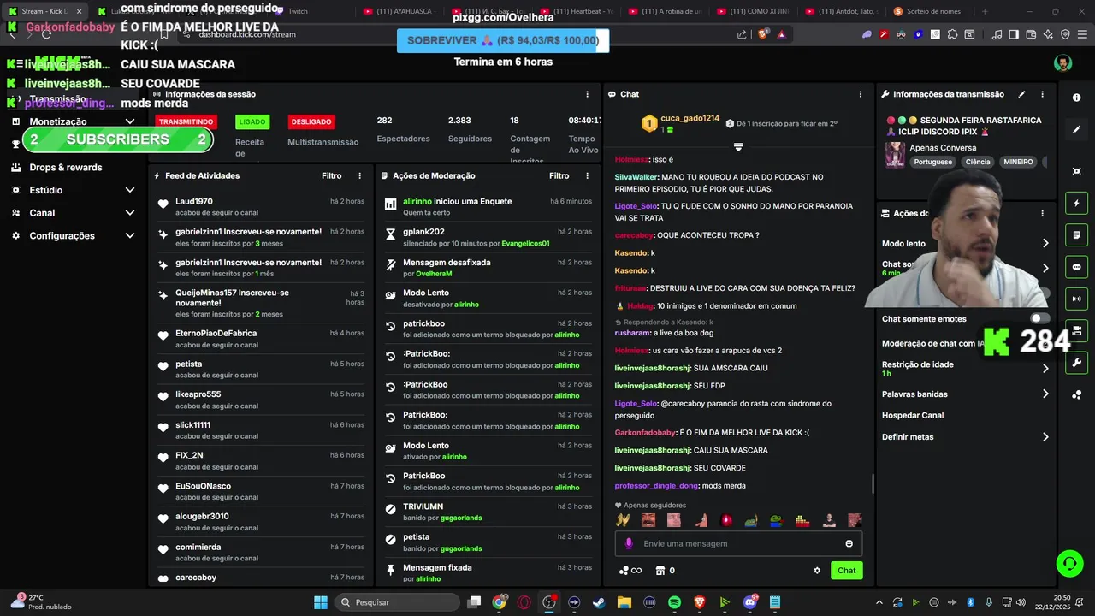This screenshot has height=616, width=1095.
Task: Click the pencil icon in right rail
Action: coord(1076,130)
